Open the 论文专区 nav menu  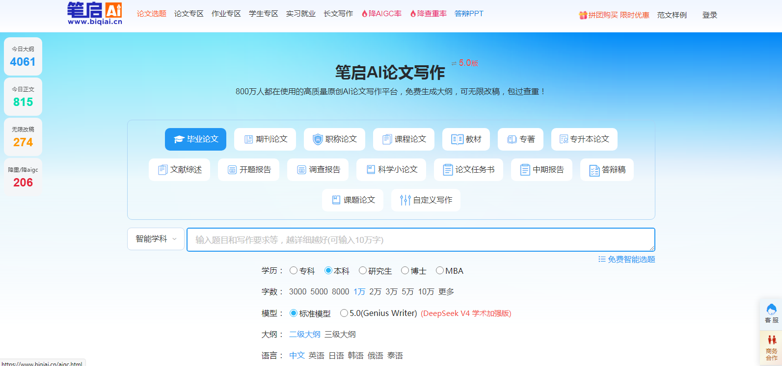coord(189,14)
